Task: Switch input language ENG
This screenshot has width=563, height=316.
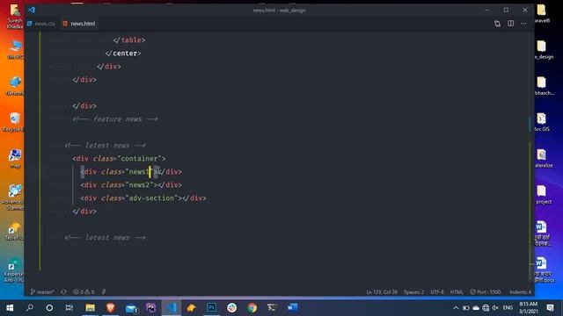Action: (x=508, y=308)
